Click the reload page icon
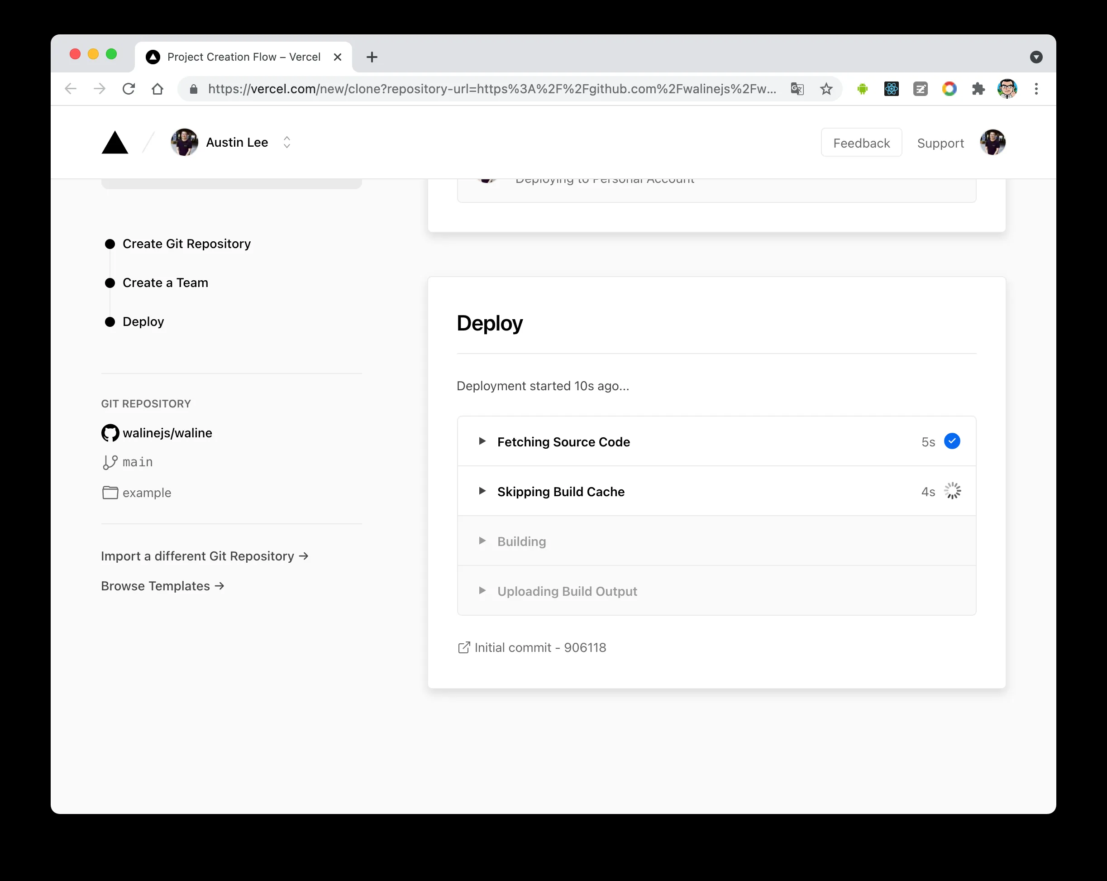Viewport: 1107px width, 881px height. (129, 89)
